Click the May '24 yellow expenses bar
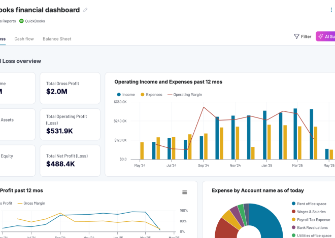This screenshot has width=335, height=238. (x=142, y=150)
